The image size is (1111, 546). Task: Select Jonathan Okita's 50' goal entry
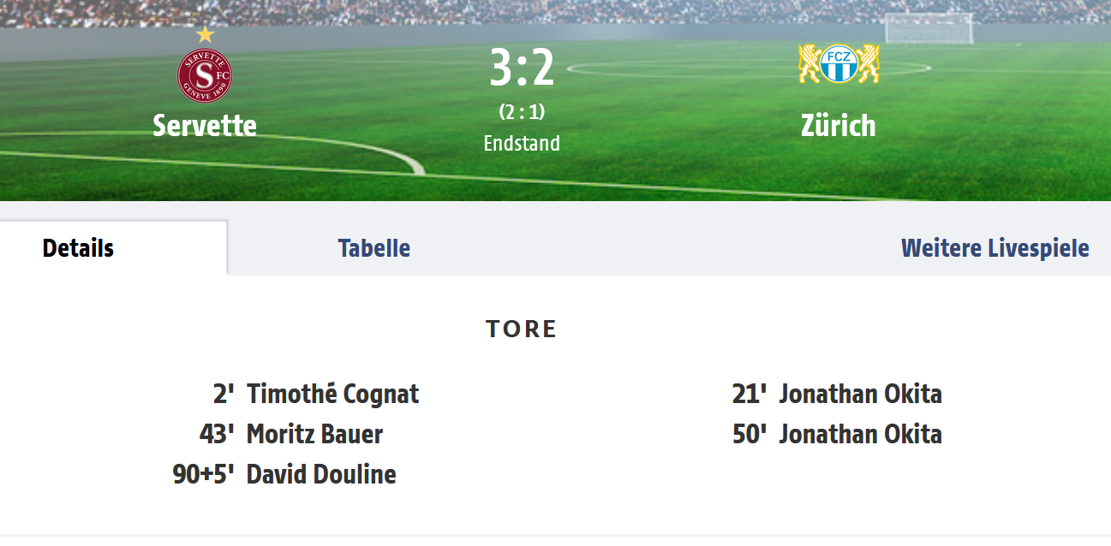tap(837, 434)
